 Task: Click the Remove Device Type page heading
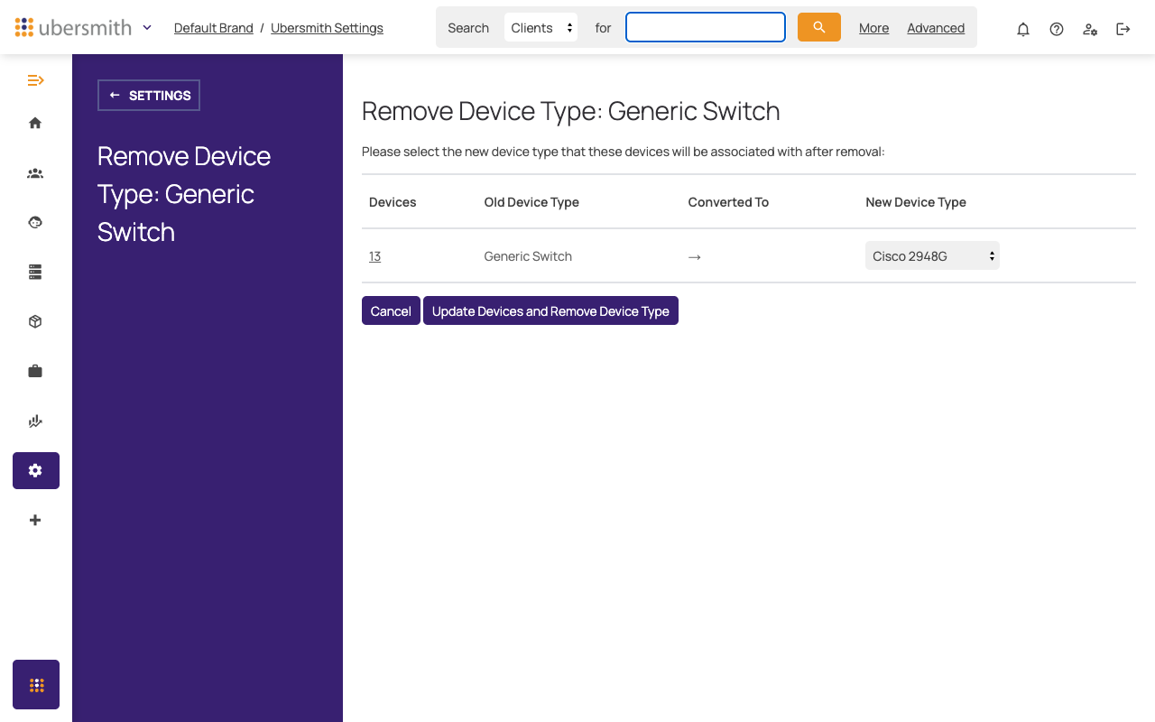[570, 111]
